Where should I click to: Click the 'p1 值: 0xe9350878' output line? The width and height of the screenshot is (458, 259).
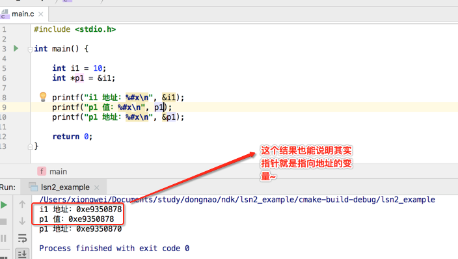click(x=77, y=219)
